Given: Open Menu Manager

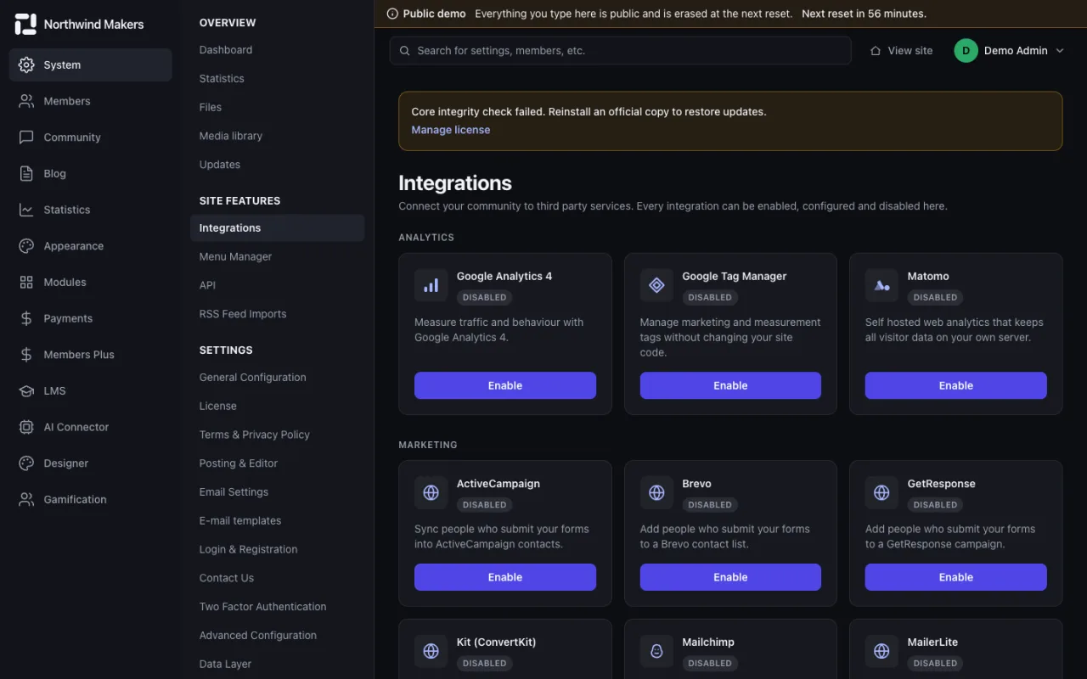Looking at the screenshot, I should pyautogui.click(x=236, y=256).
